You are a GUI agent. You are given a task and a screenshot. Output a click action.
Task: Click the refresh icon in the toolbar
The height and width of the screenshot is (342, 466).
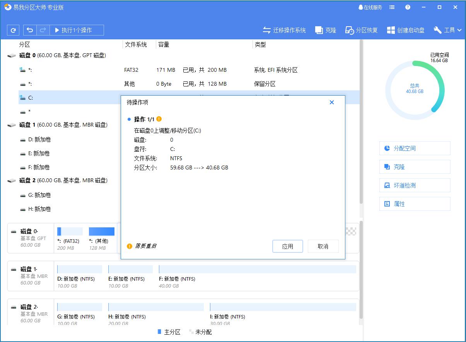(x=14, y=30)
